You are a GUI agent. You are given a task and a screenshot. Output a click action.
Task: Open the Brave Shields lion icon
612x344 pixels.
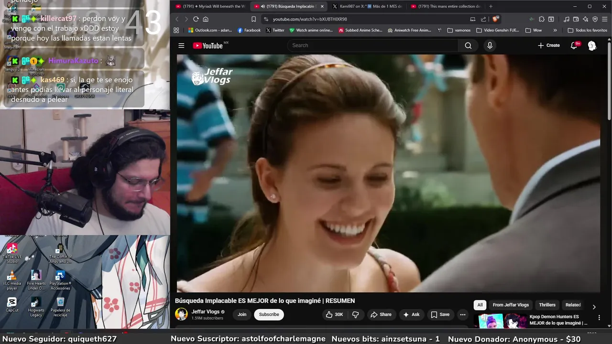point(496,19)
